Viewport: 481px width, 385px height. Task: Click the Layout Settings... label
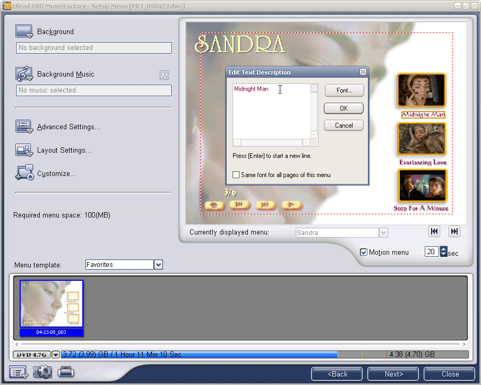point(64,150)
